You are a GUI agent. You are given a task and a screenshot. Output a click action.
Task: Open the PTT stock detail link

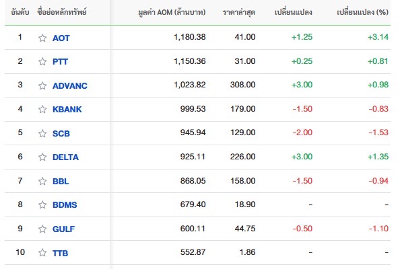pos(60,61)
